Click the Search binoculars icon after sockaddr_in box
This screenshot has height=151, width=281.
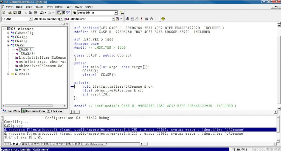click(122, 13)
